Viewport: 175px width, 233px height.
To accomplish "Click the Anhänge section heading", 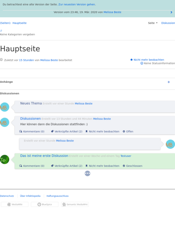I will coord(6,82).
